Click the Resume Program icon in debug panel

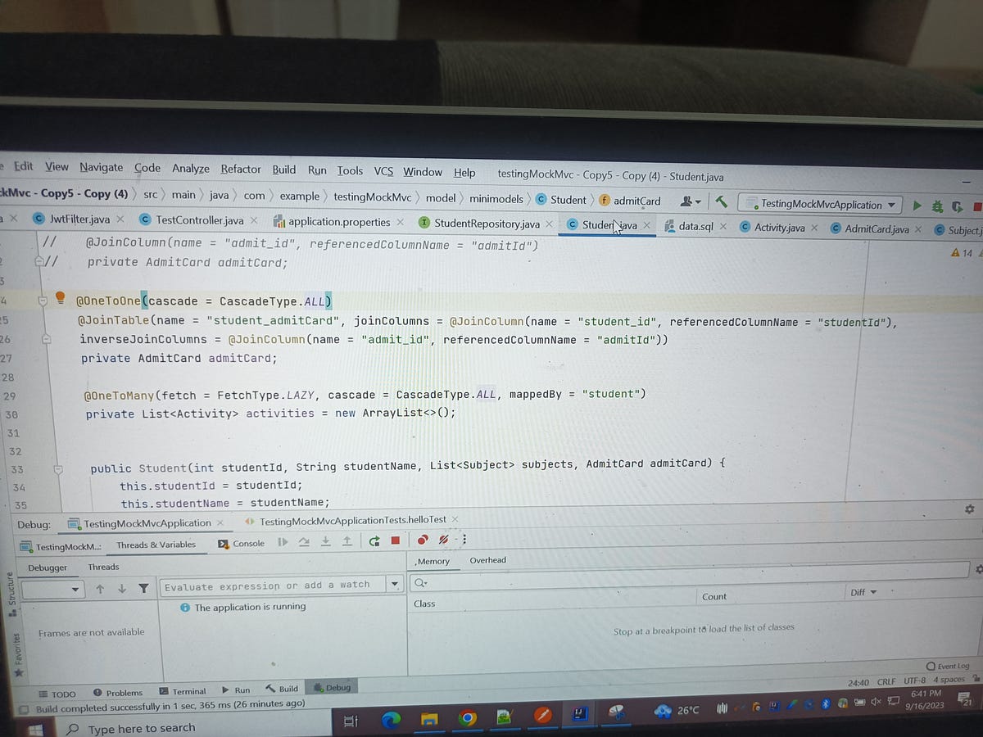[x=283, y=543]
